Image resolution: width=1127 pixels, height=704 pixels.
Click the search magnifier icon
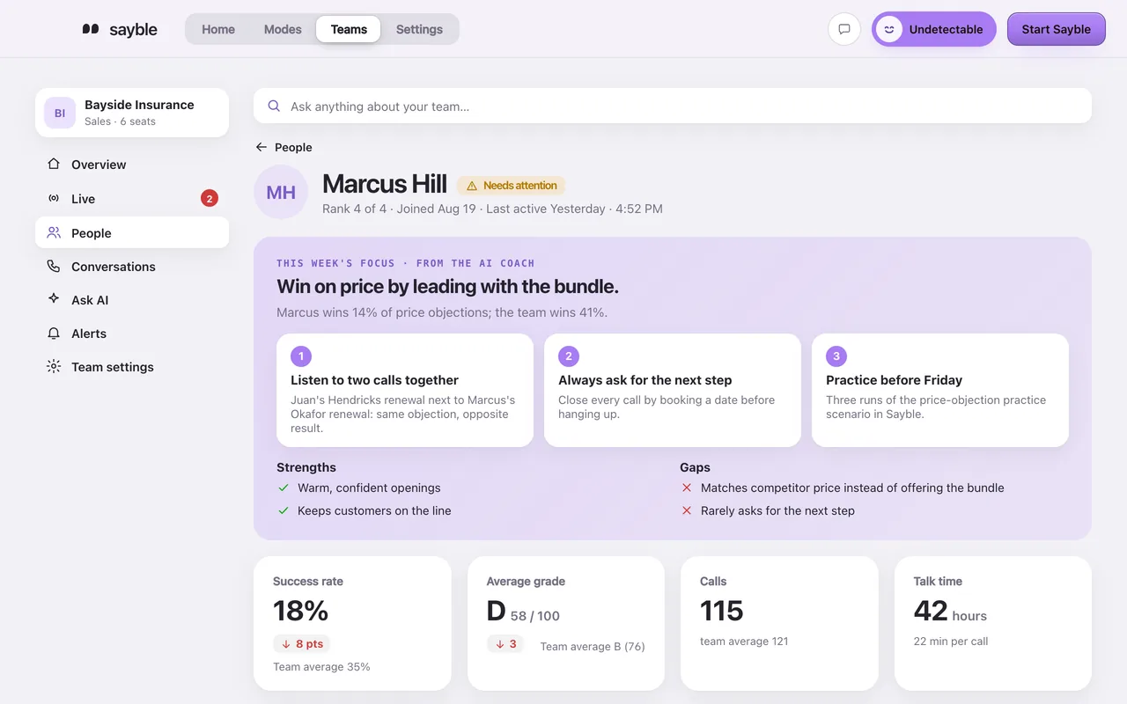tap(274, 106)
